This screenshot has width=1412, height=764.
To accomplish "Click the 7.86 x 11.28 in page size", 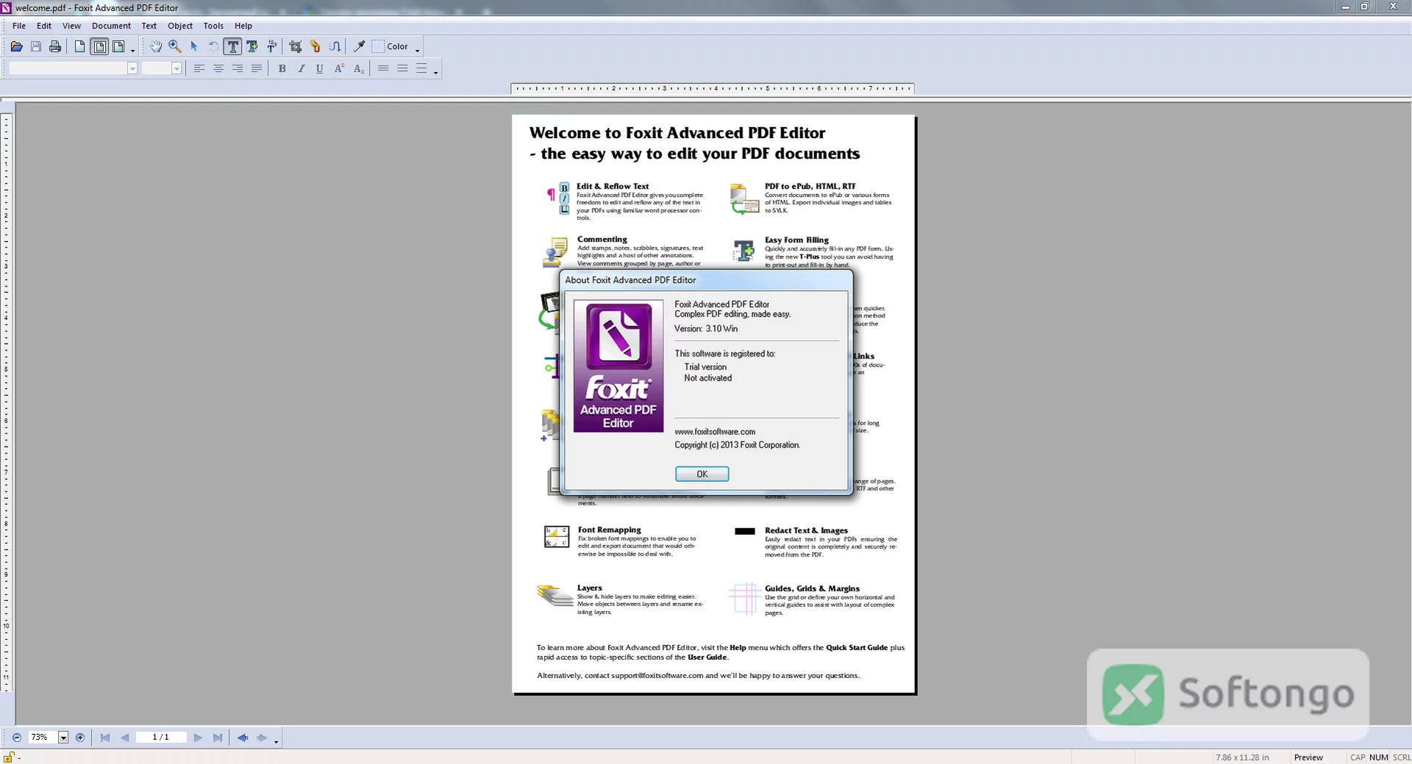I will 1242,757.
